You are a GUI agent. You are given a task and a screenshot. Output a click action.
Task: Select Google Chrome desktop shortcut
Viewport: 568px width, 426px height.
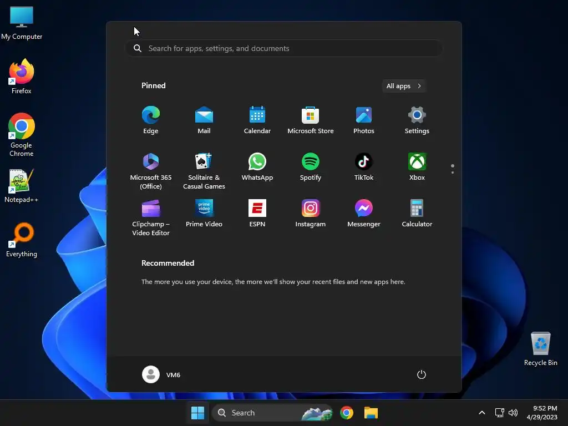[x=22, y=135]
